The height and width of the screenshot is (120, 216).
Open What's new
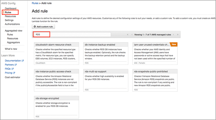[11, 49]
